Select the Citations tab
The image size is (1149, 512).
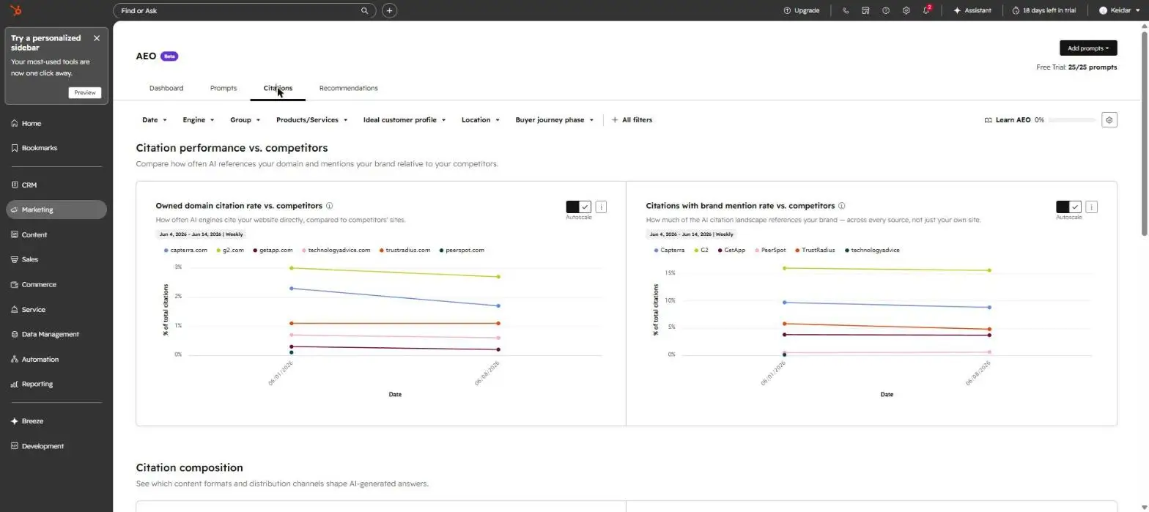click(x=278, y=88)
